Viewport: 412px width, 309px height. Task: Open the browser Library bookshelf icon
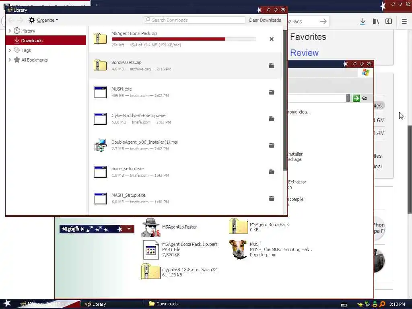click(376, 22)
